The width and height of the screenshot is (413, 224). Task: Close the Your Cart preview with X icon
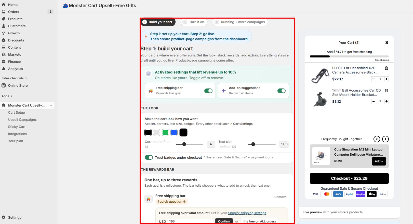click(x=387, y=42)
